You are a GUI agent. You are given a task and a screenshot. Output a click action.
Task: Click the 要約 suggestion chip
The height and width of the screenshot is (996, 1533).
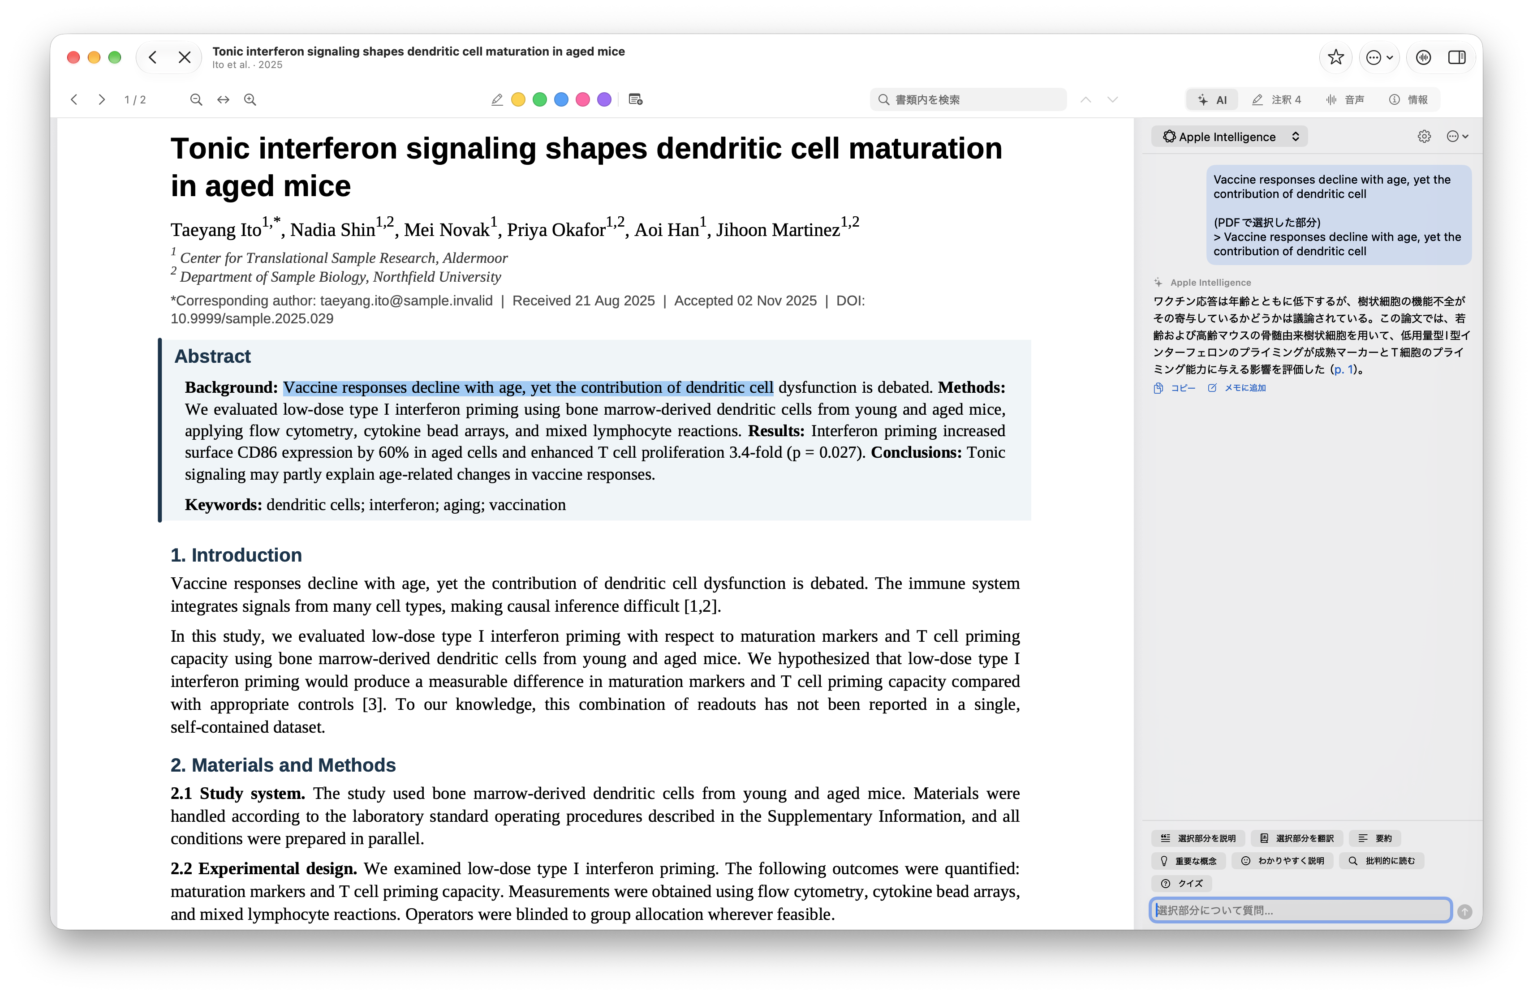[x=1375, y=838]
